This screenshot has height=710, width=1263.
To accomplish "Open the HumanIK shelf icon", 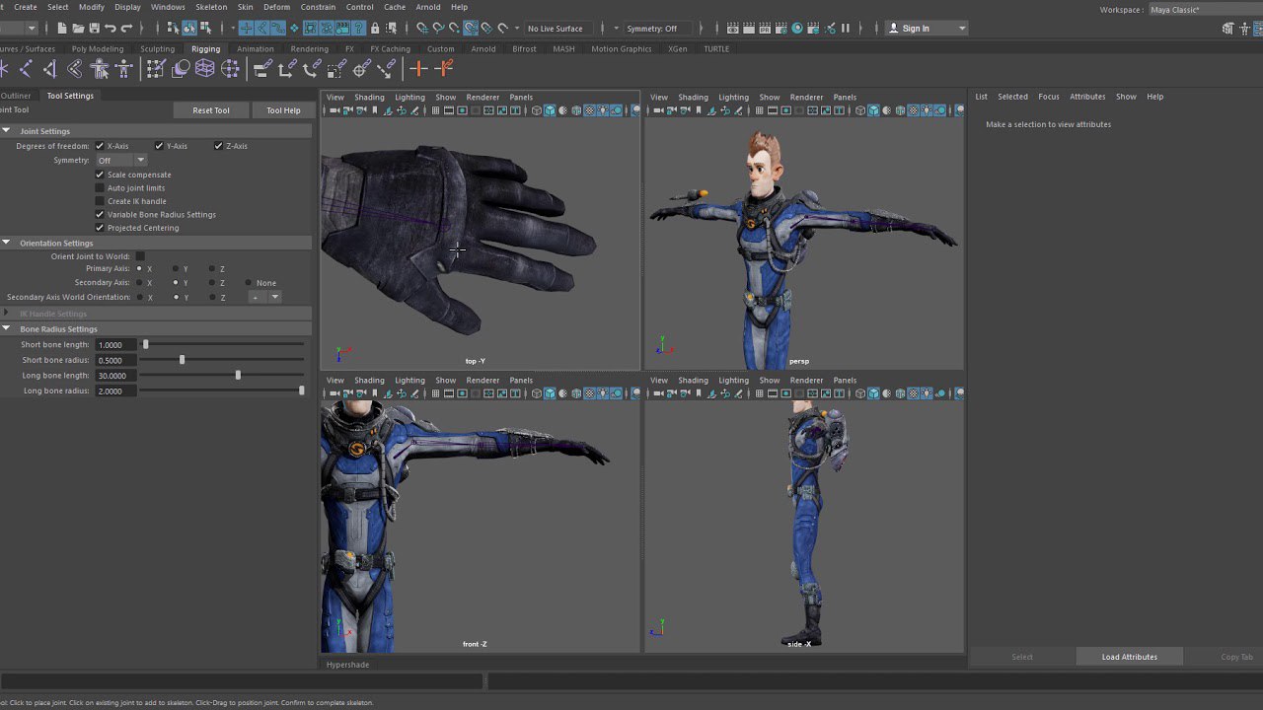I will click(x=124, y=68).
